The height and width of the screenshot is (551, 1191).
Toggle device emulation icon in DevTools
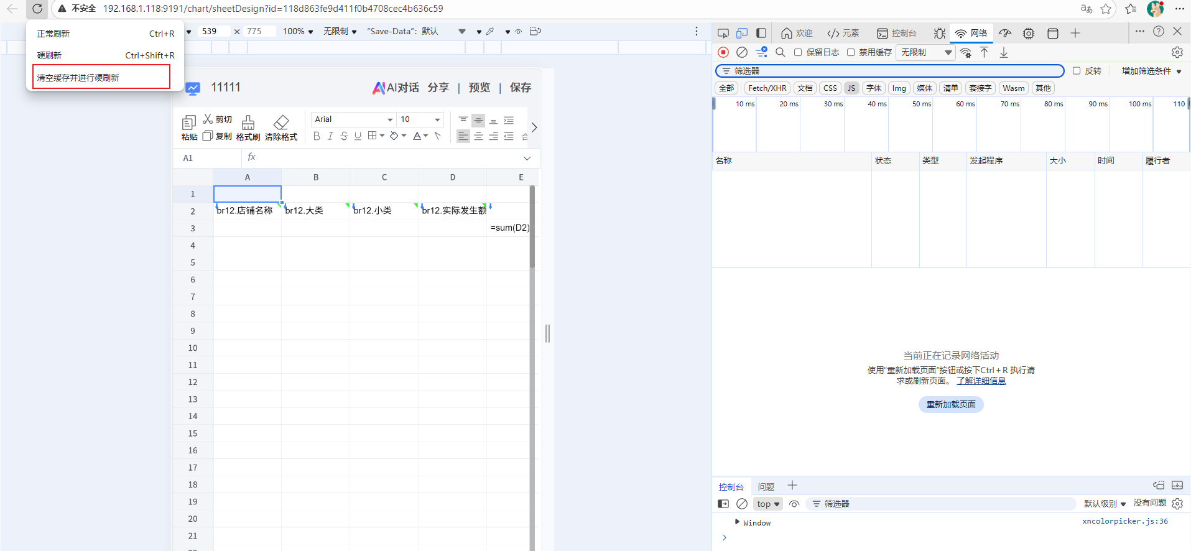(x=742, y=33)
